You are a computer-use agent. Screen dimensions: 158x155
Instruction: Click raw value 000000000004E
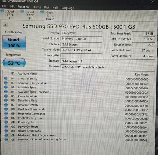pyautogui.click(x=136, y=140)
